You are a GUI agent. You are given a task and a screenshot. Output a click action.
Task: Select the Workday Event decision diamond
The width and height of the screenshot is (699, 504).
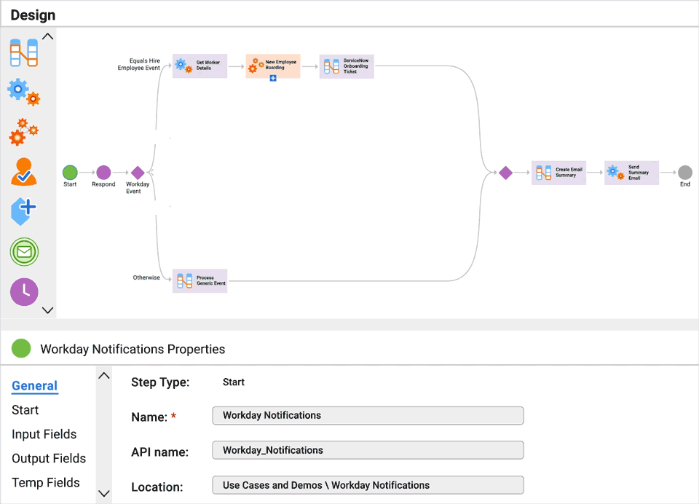(x=138, y=173)
